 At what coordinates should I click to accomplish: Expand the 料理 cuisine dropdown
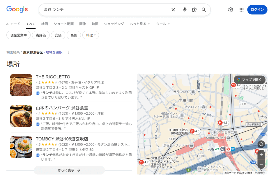pyautogui.click(x=91, y=35)
